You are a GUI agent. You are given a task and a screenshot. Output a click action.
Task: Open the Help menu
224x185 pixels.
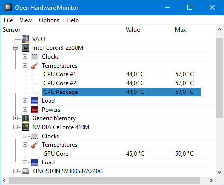[72, 20]
